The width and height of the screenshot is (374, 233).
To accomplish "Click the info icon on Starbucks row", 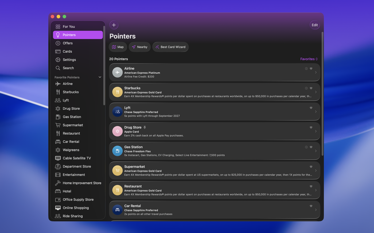I will 306,88.
